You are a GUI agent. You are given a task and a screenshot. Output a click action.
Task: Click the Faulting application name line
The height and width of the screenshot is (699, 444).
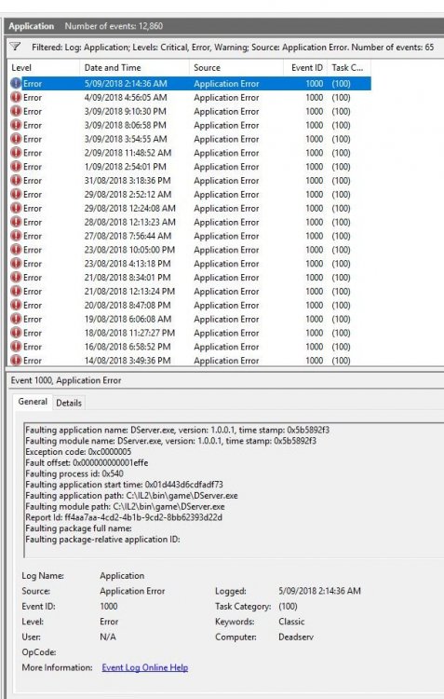click(x=177, y=430)
